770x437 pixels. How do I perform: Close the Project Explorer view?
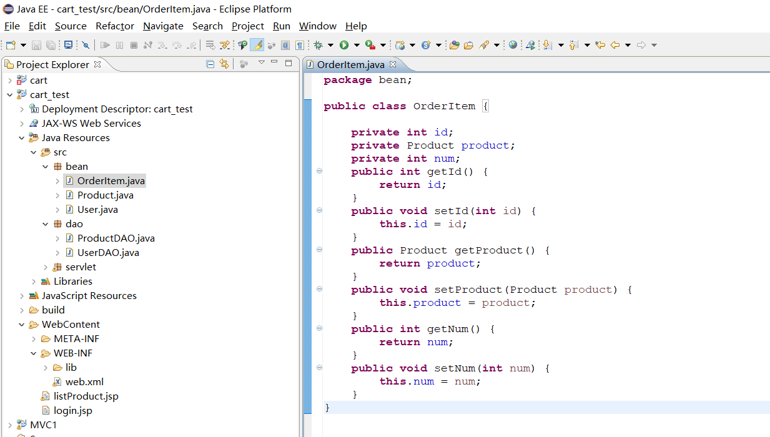tap(97, 64)
